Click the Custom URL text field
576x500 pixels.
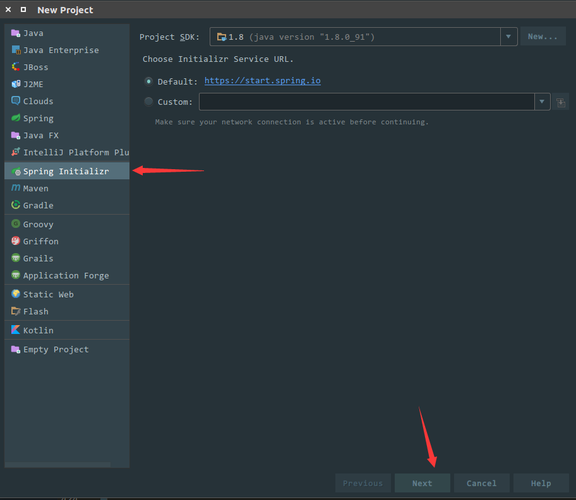[366, 102]
